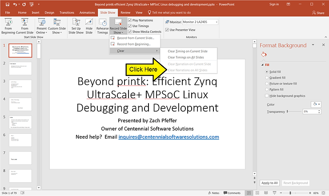Click the Hide Slide icon
The height and width of the screenshot is (196, 329).
pyautogui.click(x=89, y=26)
